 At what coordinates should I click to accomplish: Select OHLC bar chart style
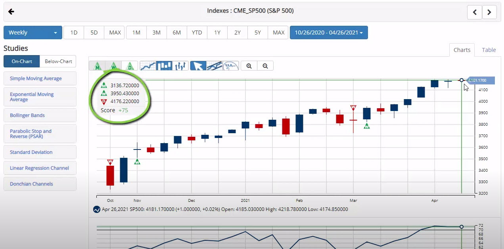click(180, 66)
